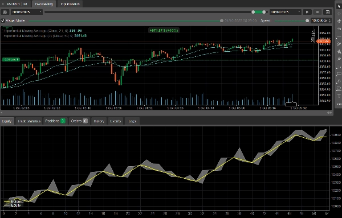
Task: Click the Equity legend entry
Action: pyautogui.click(x=13, y=205)
